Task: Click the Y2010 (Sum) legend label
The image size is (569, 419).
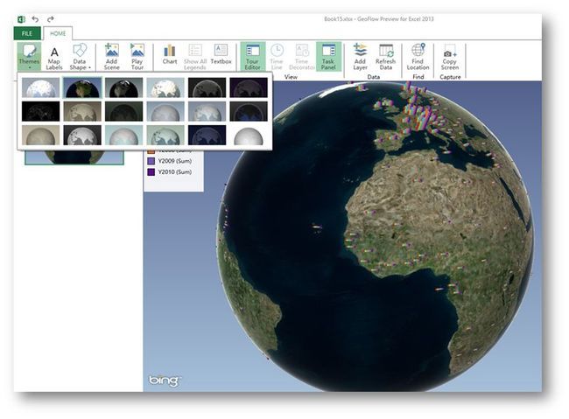Action: tap(175, 172)
